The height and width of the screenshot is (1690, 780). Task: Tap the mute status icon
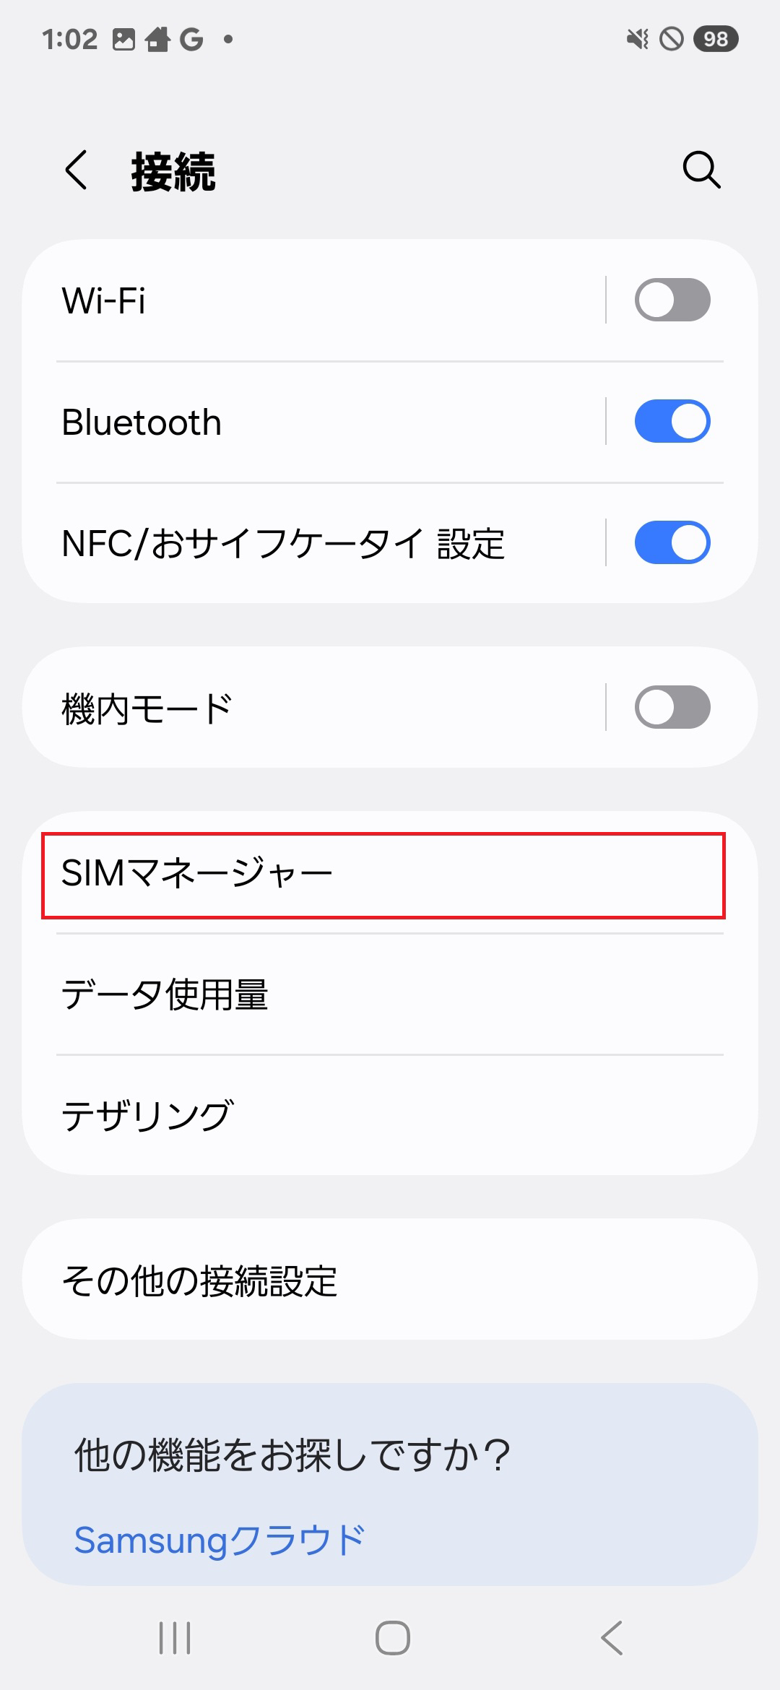[x=638, y=40]
